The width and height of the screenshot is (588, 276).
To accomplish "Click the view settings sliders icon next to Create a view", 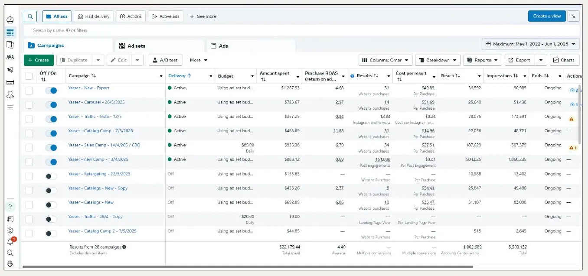I will 573,16.
